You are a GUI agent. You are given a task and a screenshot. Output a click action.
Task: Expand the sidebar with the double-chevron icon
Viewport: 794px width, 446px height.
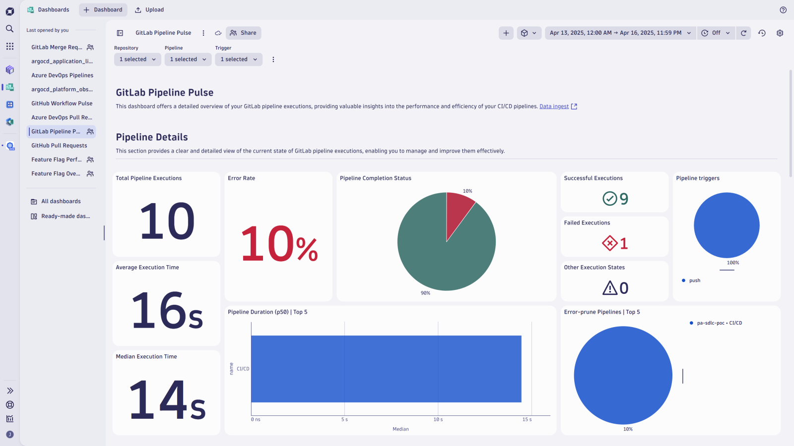click(x=9, y=390)
